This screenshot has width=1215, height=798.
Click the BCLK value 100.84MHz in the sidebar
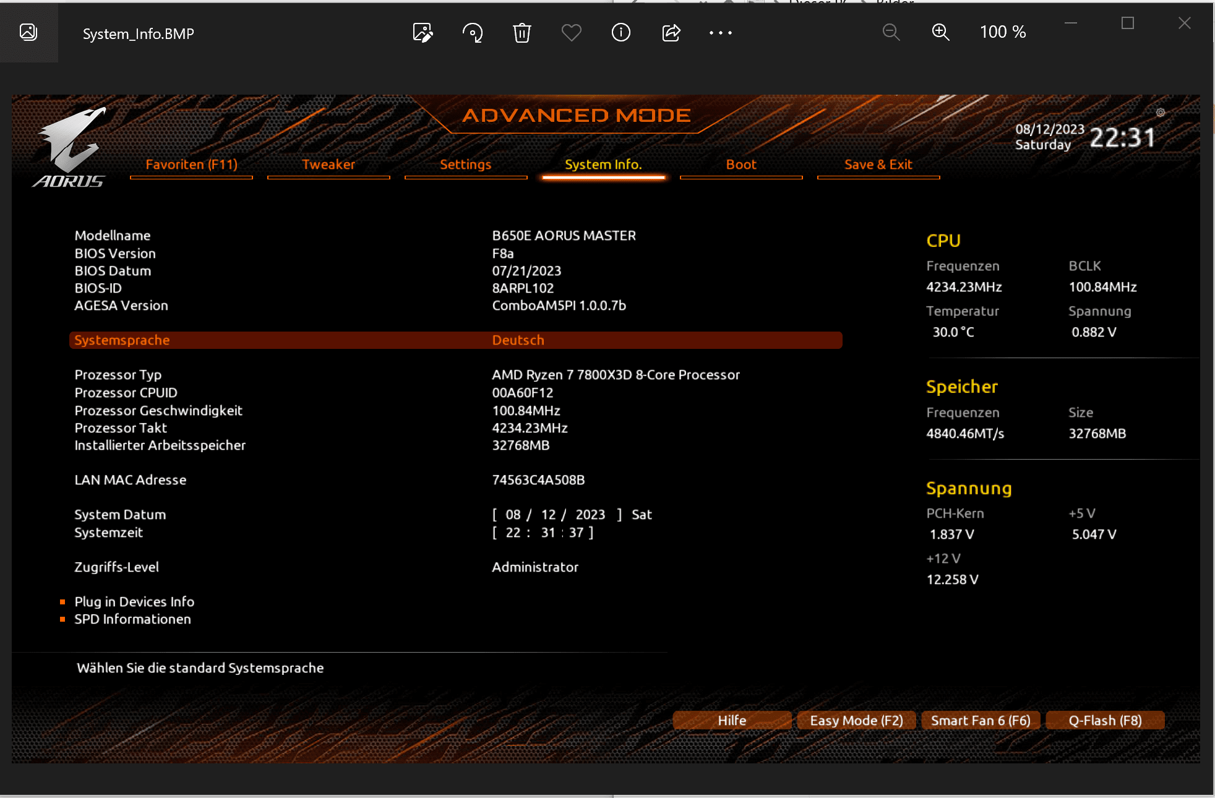pos(1102,287)
